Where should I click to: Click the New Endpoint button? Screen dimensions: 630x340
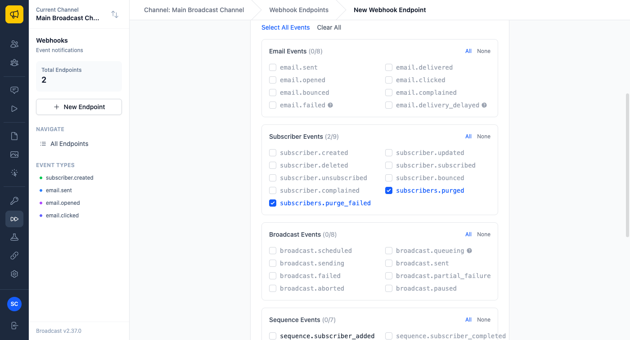pyautogui.click(x=79, y=107)
